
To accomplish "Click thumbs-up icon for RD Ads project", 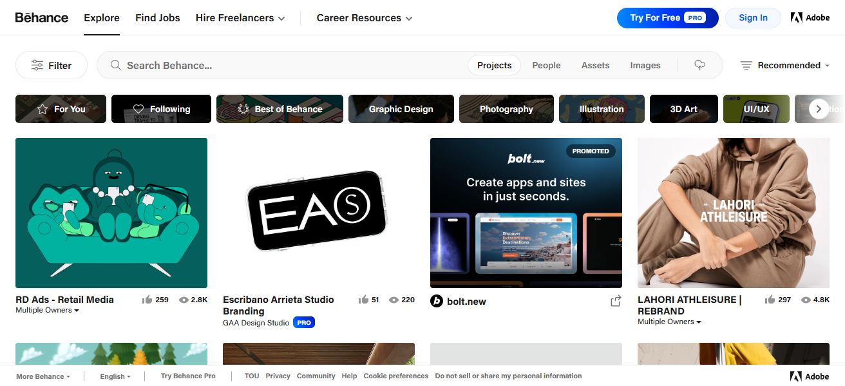I will tap(147, 300).
